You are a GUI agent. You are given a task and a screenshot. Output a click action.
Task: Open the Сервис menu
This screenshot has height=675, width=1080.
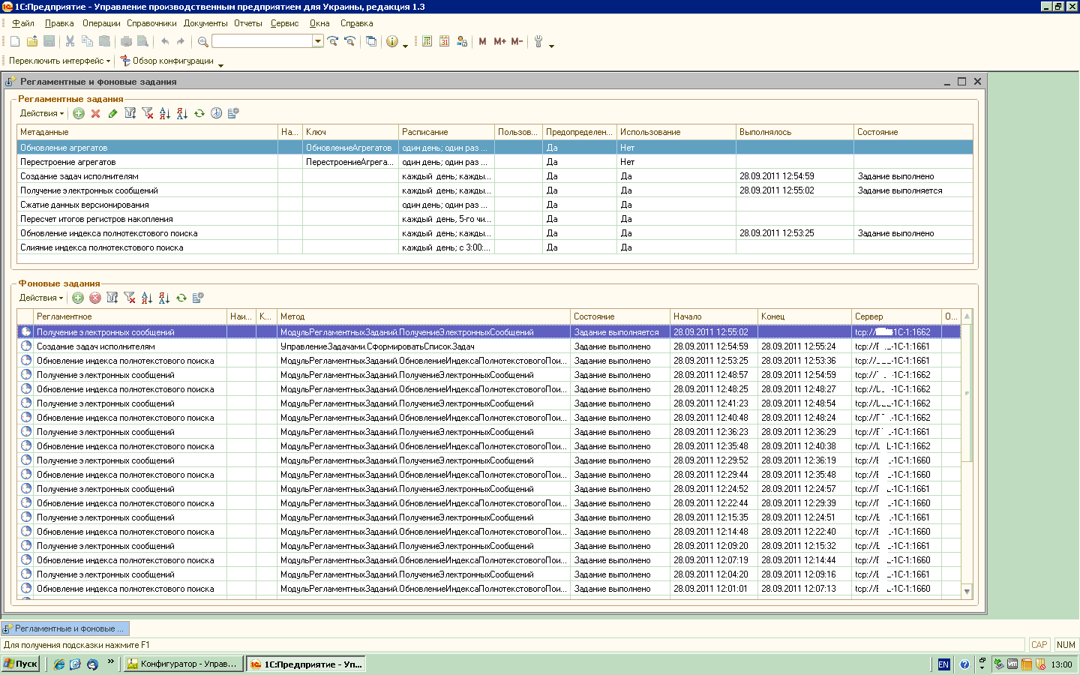(x=285, y=23)
